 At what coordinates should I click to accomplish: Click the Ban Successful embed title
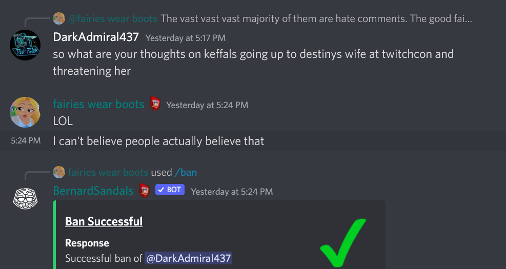click(x=104, y=221)
